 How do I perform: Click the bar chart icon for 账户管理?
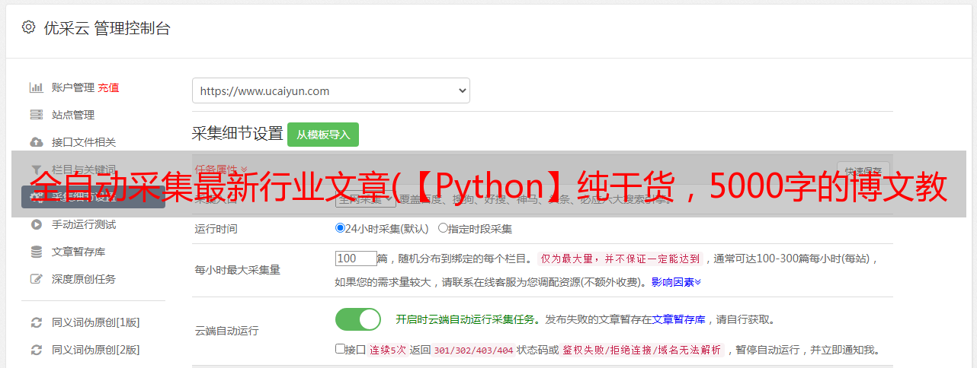tap(36, 87)
